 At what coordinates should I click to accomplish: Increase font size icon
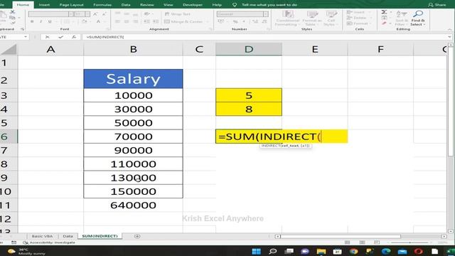point(95,14)
